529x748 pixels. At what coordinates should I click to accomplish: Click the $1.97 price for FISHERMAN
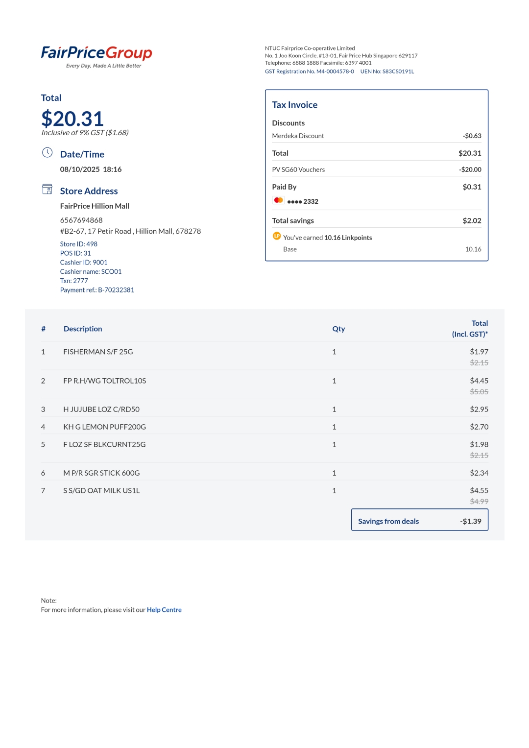point(479,352)
